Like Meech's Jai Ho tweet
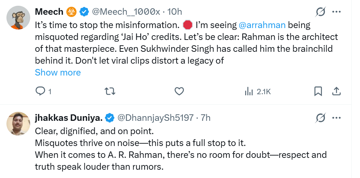Viewport: 360px width, 178px height. pos(179,92)
